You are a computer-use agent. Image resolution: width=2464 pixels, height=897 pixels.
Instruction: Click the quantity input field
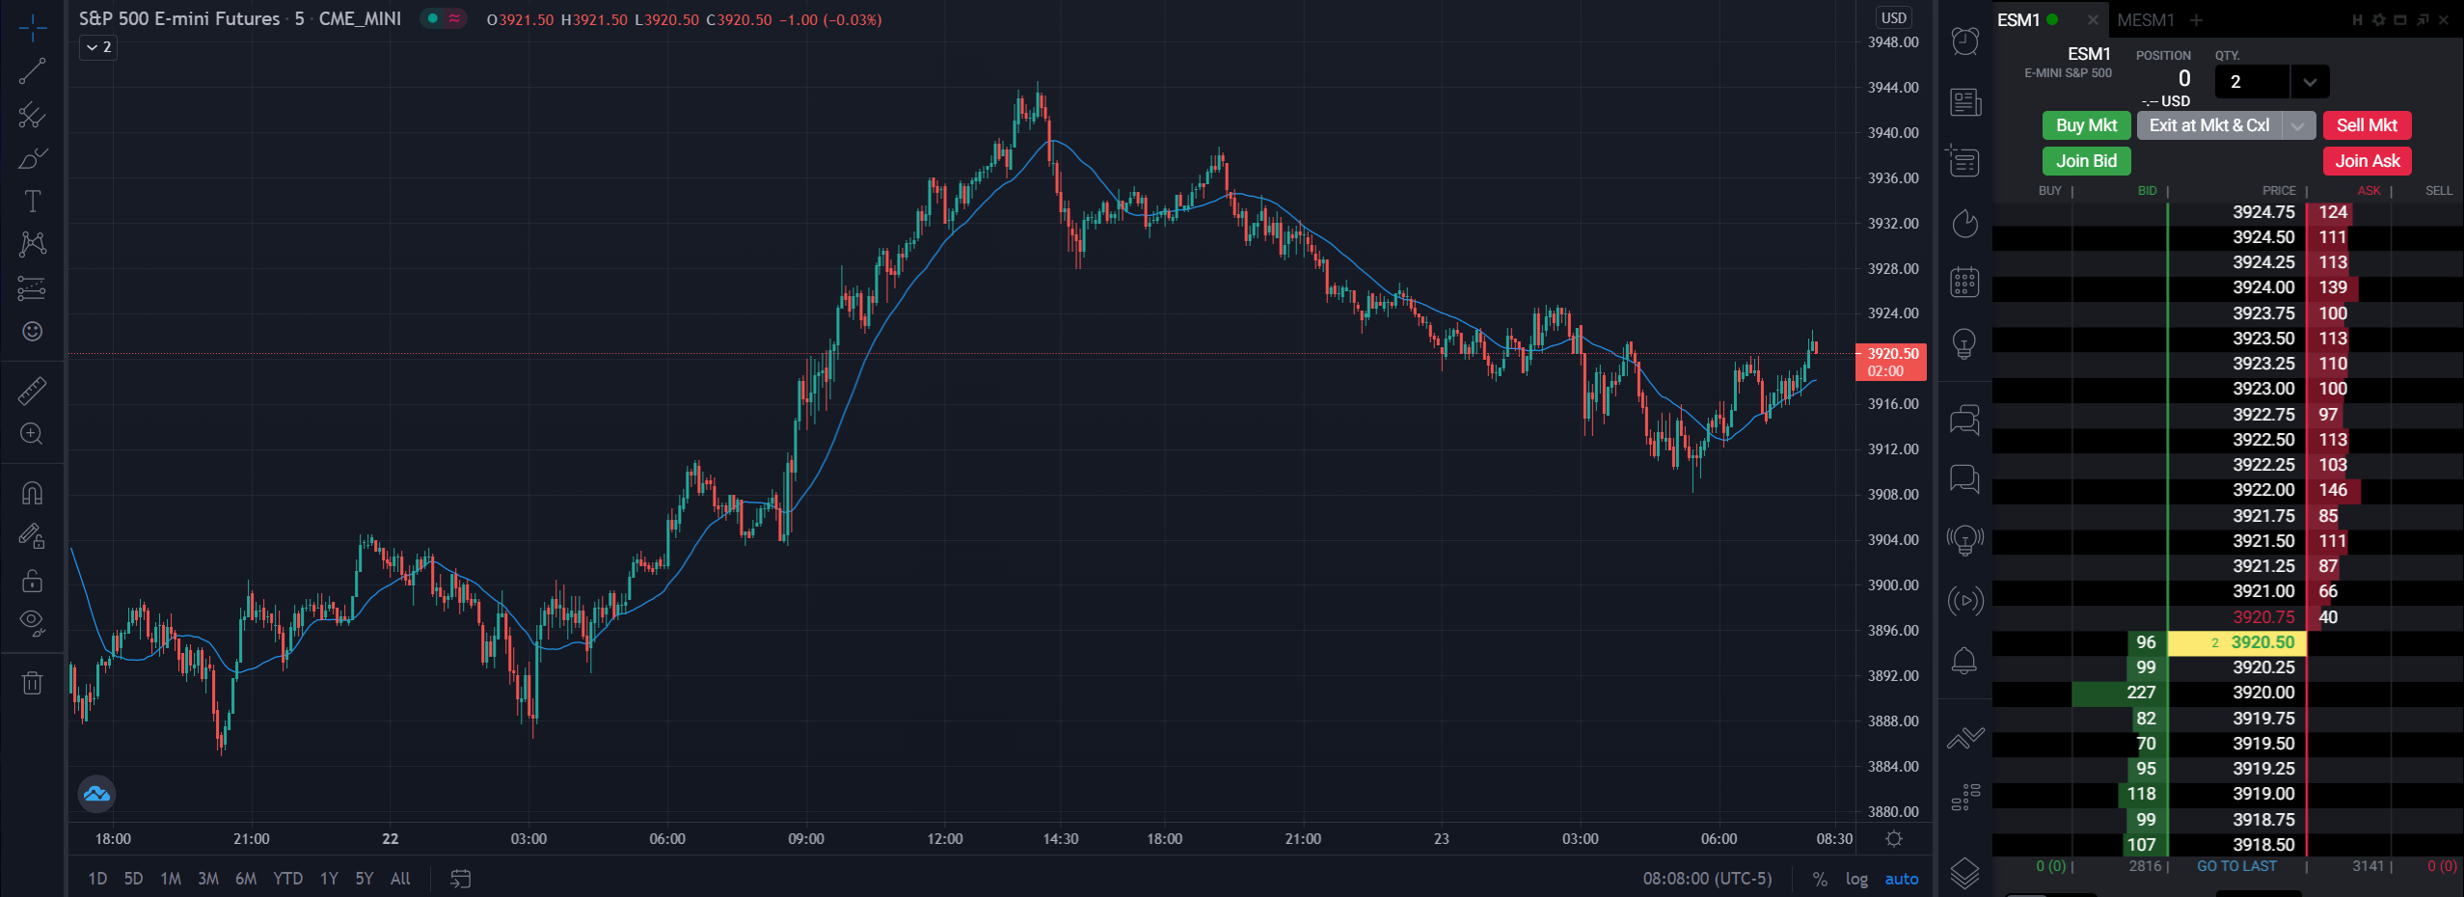2253,82
